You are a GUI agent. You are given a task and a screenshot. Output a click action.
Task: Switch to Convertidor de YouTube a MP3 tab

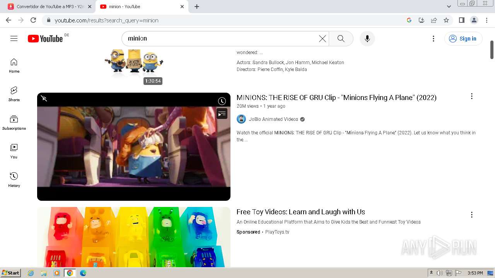coord(49,7)
